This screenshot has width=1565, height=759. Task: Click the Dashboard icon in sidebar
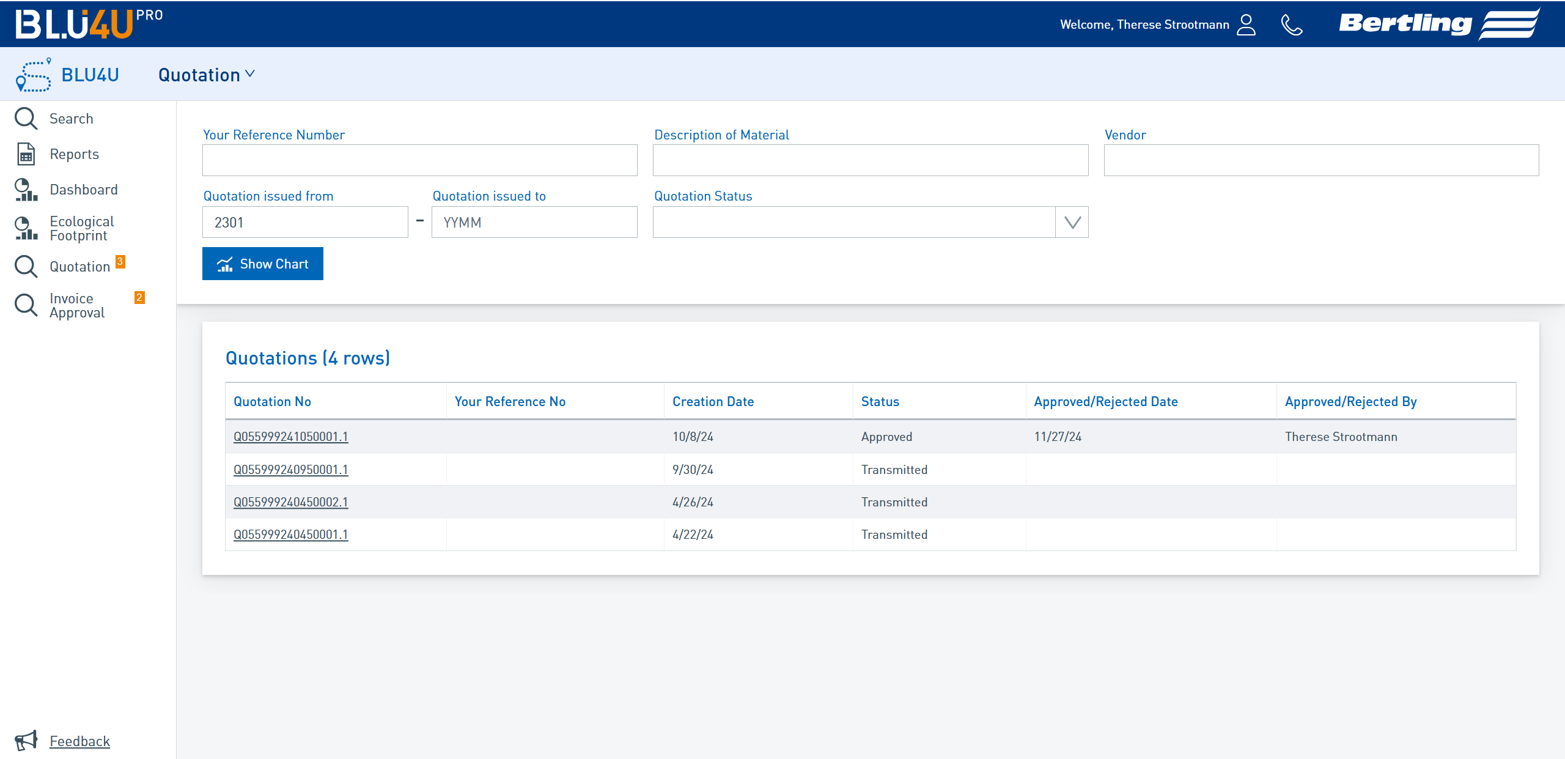tap(27, 189)
